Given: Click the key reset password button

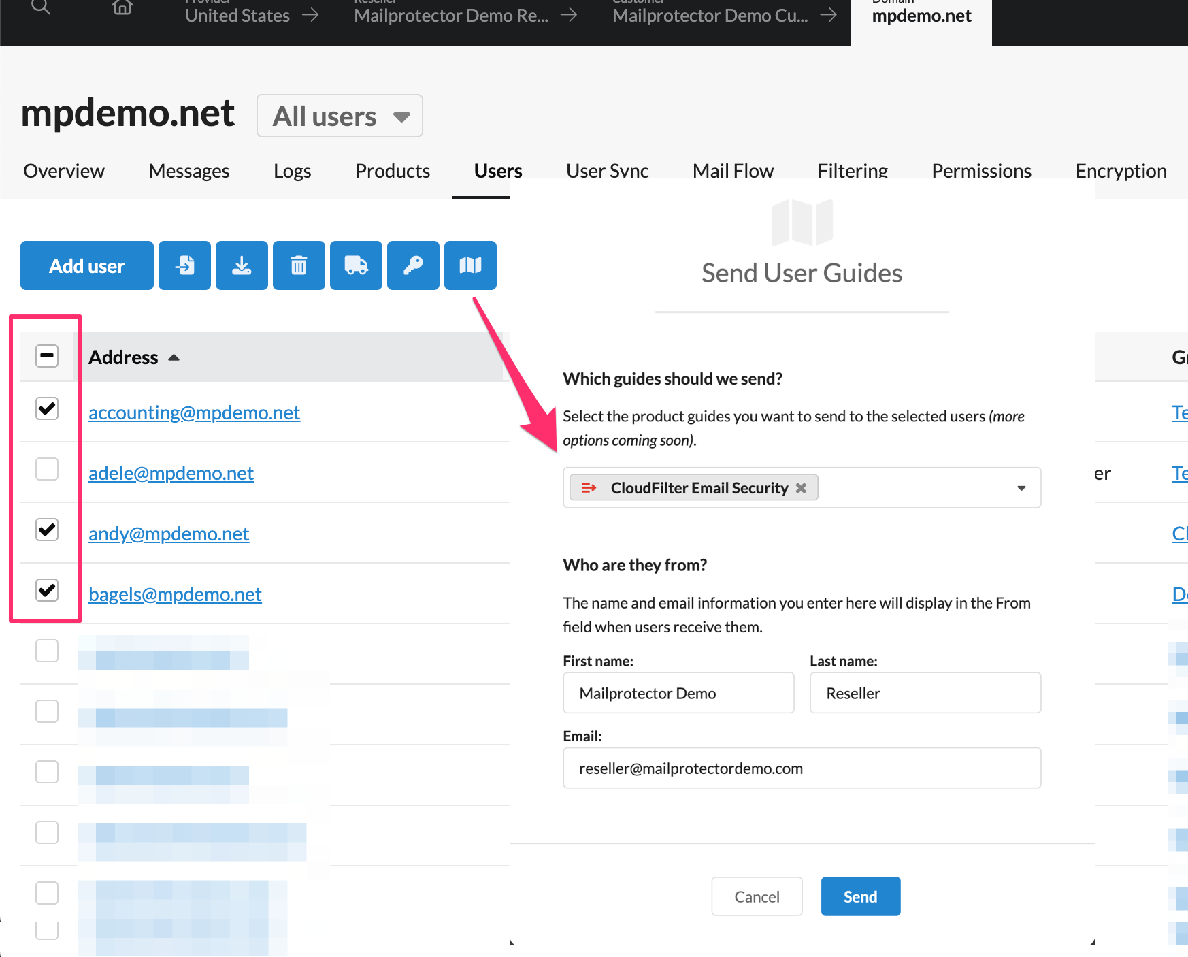Looking at the screenshot, I should [x=413, y=265].
